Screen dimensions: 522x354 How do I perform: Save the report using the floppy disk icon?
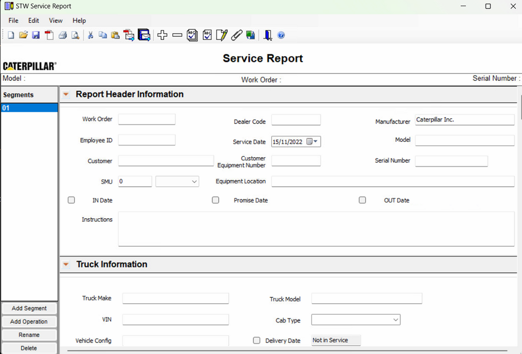(x=36, y=35)
